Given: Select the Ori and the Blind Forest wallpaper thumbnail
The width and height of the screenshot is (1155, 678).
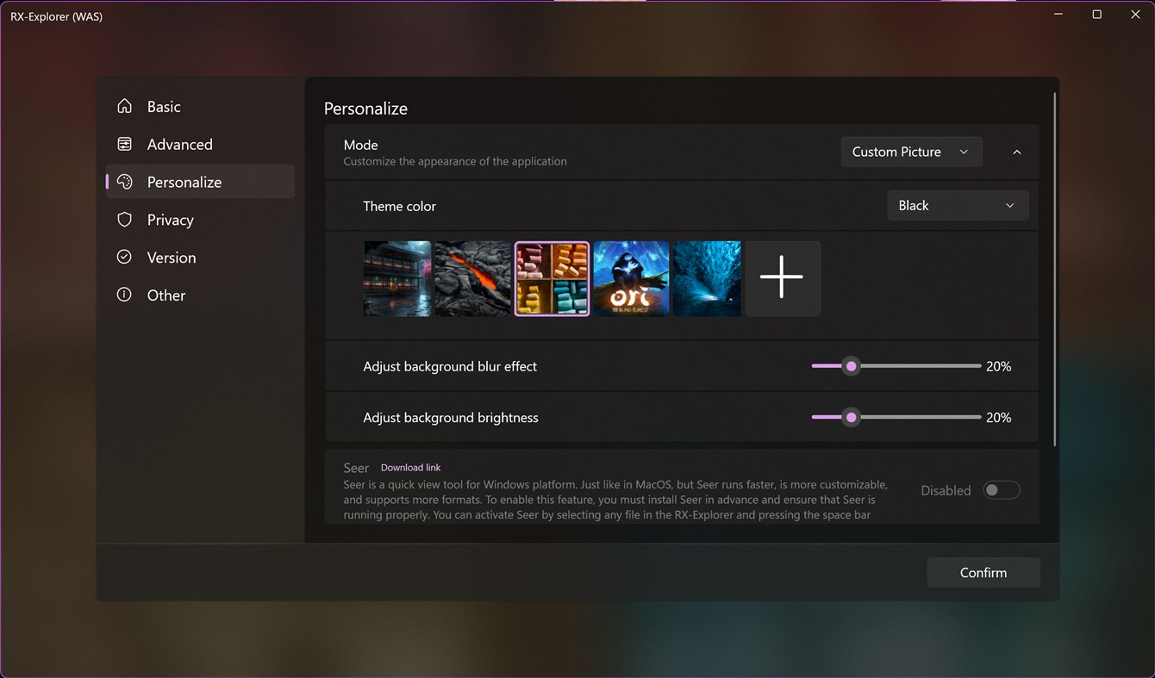Looking at the screenshot, I should tap(631, 277).
